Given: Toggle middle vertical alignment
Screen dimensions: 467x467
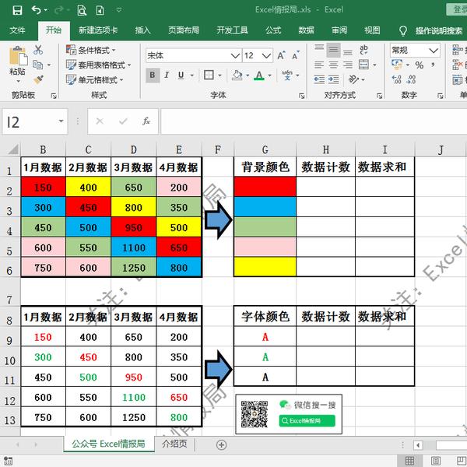Looking at the screenshot, I should 333,50.
